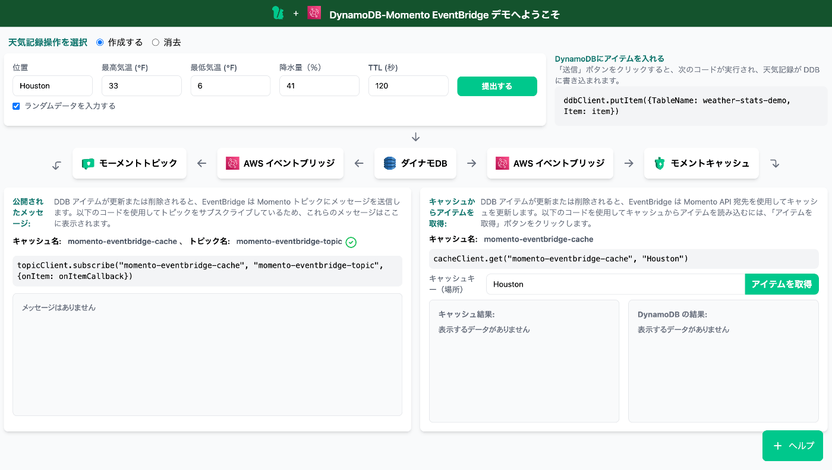Image resolution: width=832 pixels, height=470 pixels.
Task: Click the DynamoDB の結果 heading
Action: pyautogui.click(x=672, y=315)
